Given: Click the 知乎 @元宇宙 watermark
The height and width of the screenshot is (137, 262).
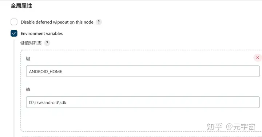Looking at the screenshot, I should [231, 127].
